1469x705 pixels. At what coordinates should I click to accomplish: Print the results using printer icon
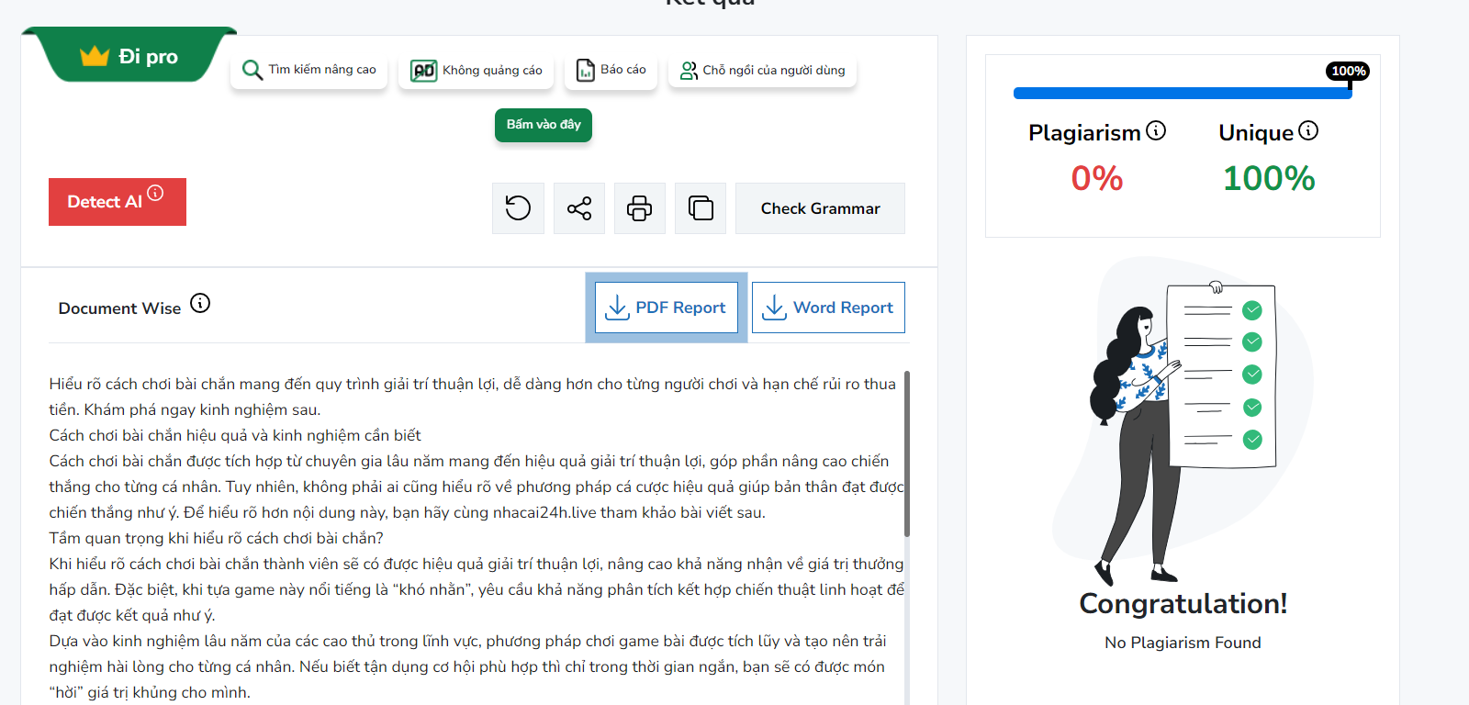(640, 208)
